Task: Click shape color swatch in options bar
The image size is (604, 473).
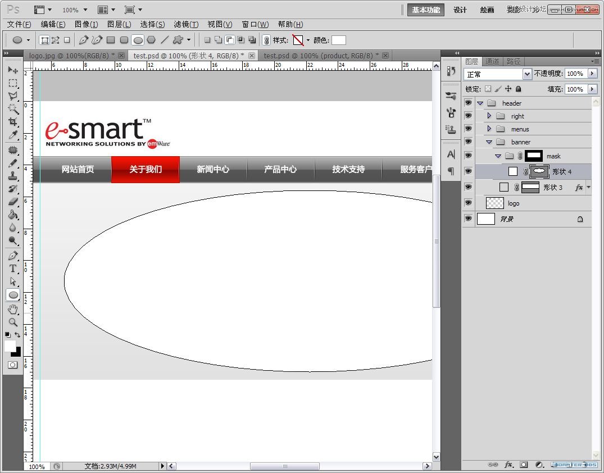Action: click(x=339, y=40)
